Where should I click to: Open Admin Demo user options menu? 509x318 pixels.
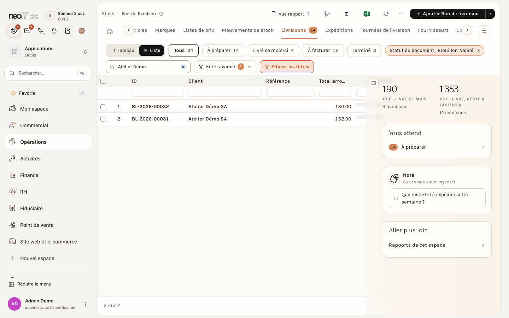click(x=86, y=304)
